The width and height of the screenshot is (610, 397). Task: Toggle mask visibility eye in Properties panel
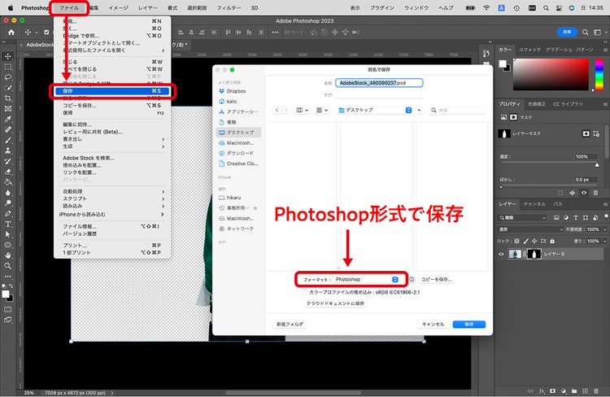584,193
